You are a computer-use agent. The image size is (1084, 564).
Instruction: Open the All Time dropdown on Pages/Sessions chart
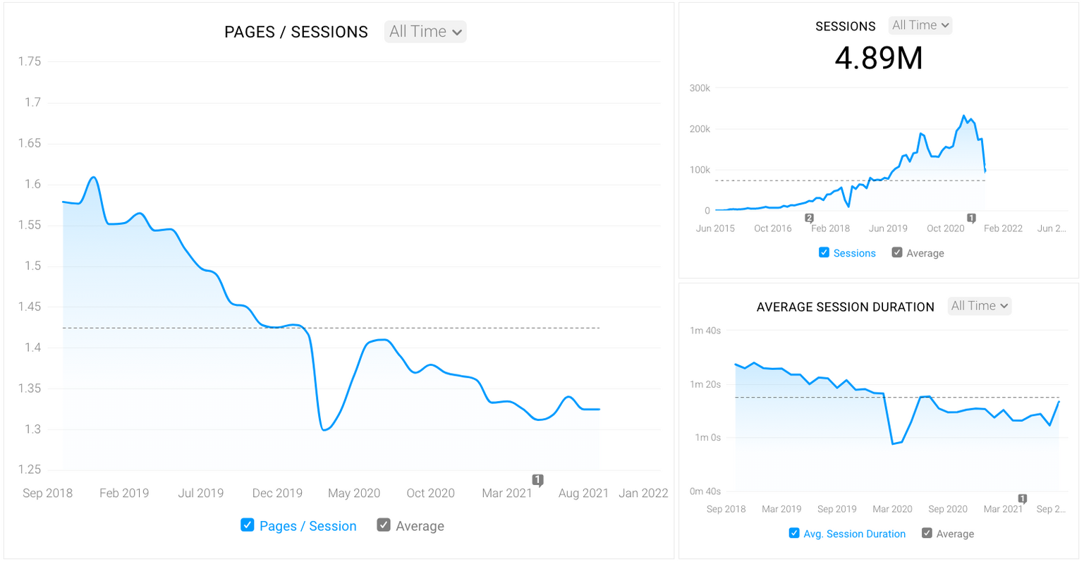pos(425,31)
